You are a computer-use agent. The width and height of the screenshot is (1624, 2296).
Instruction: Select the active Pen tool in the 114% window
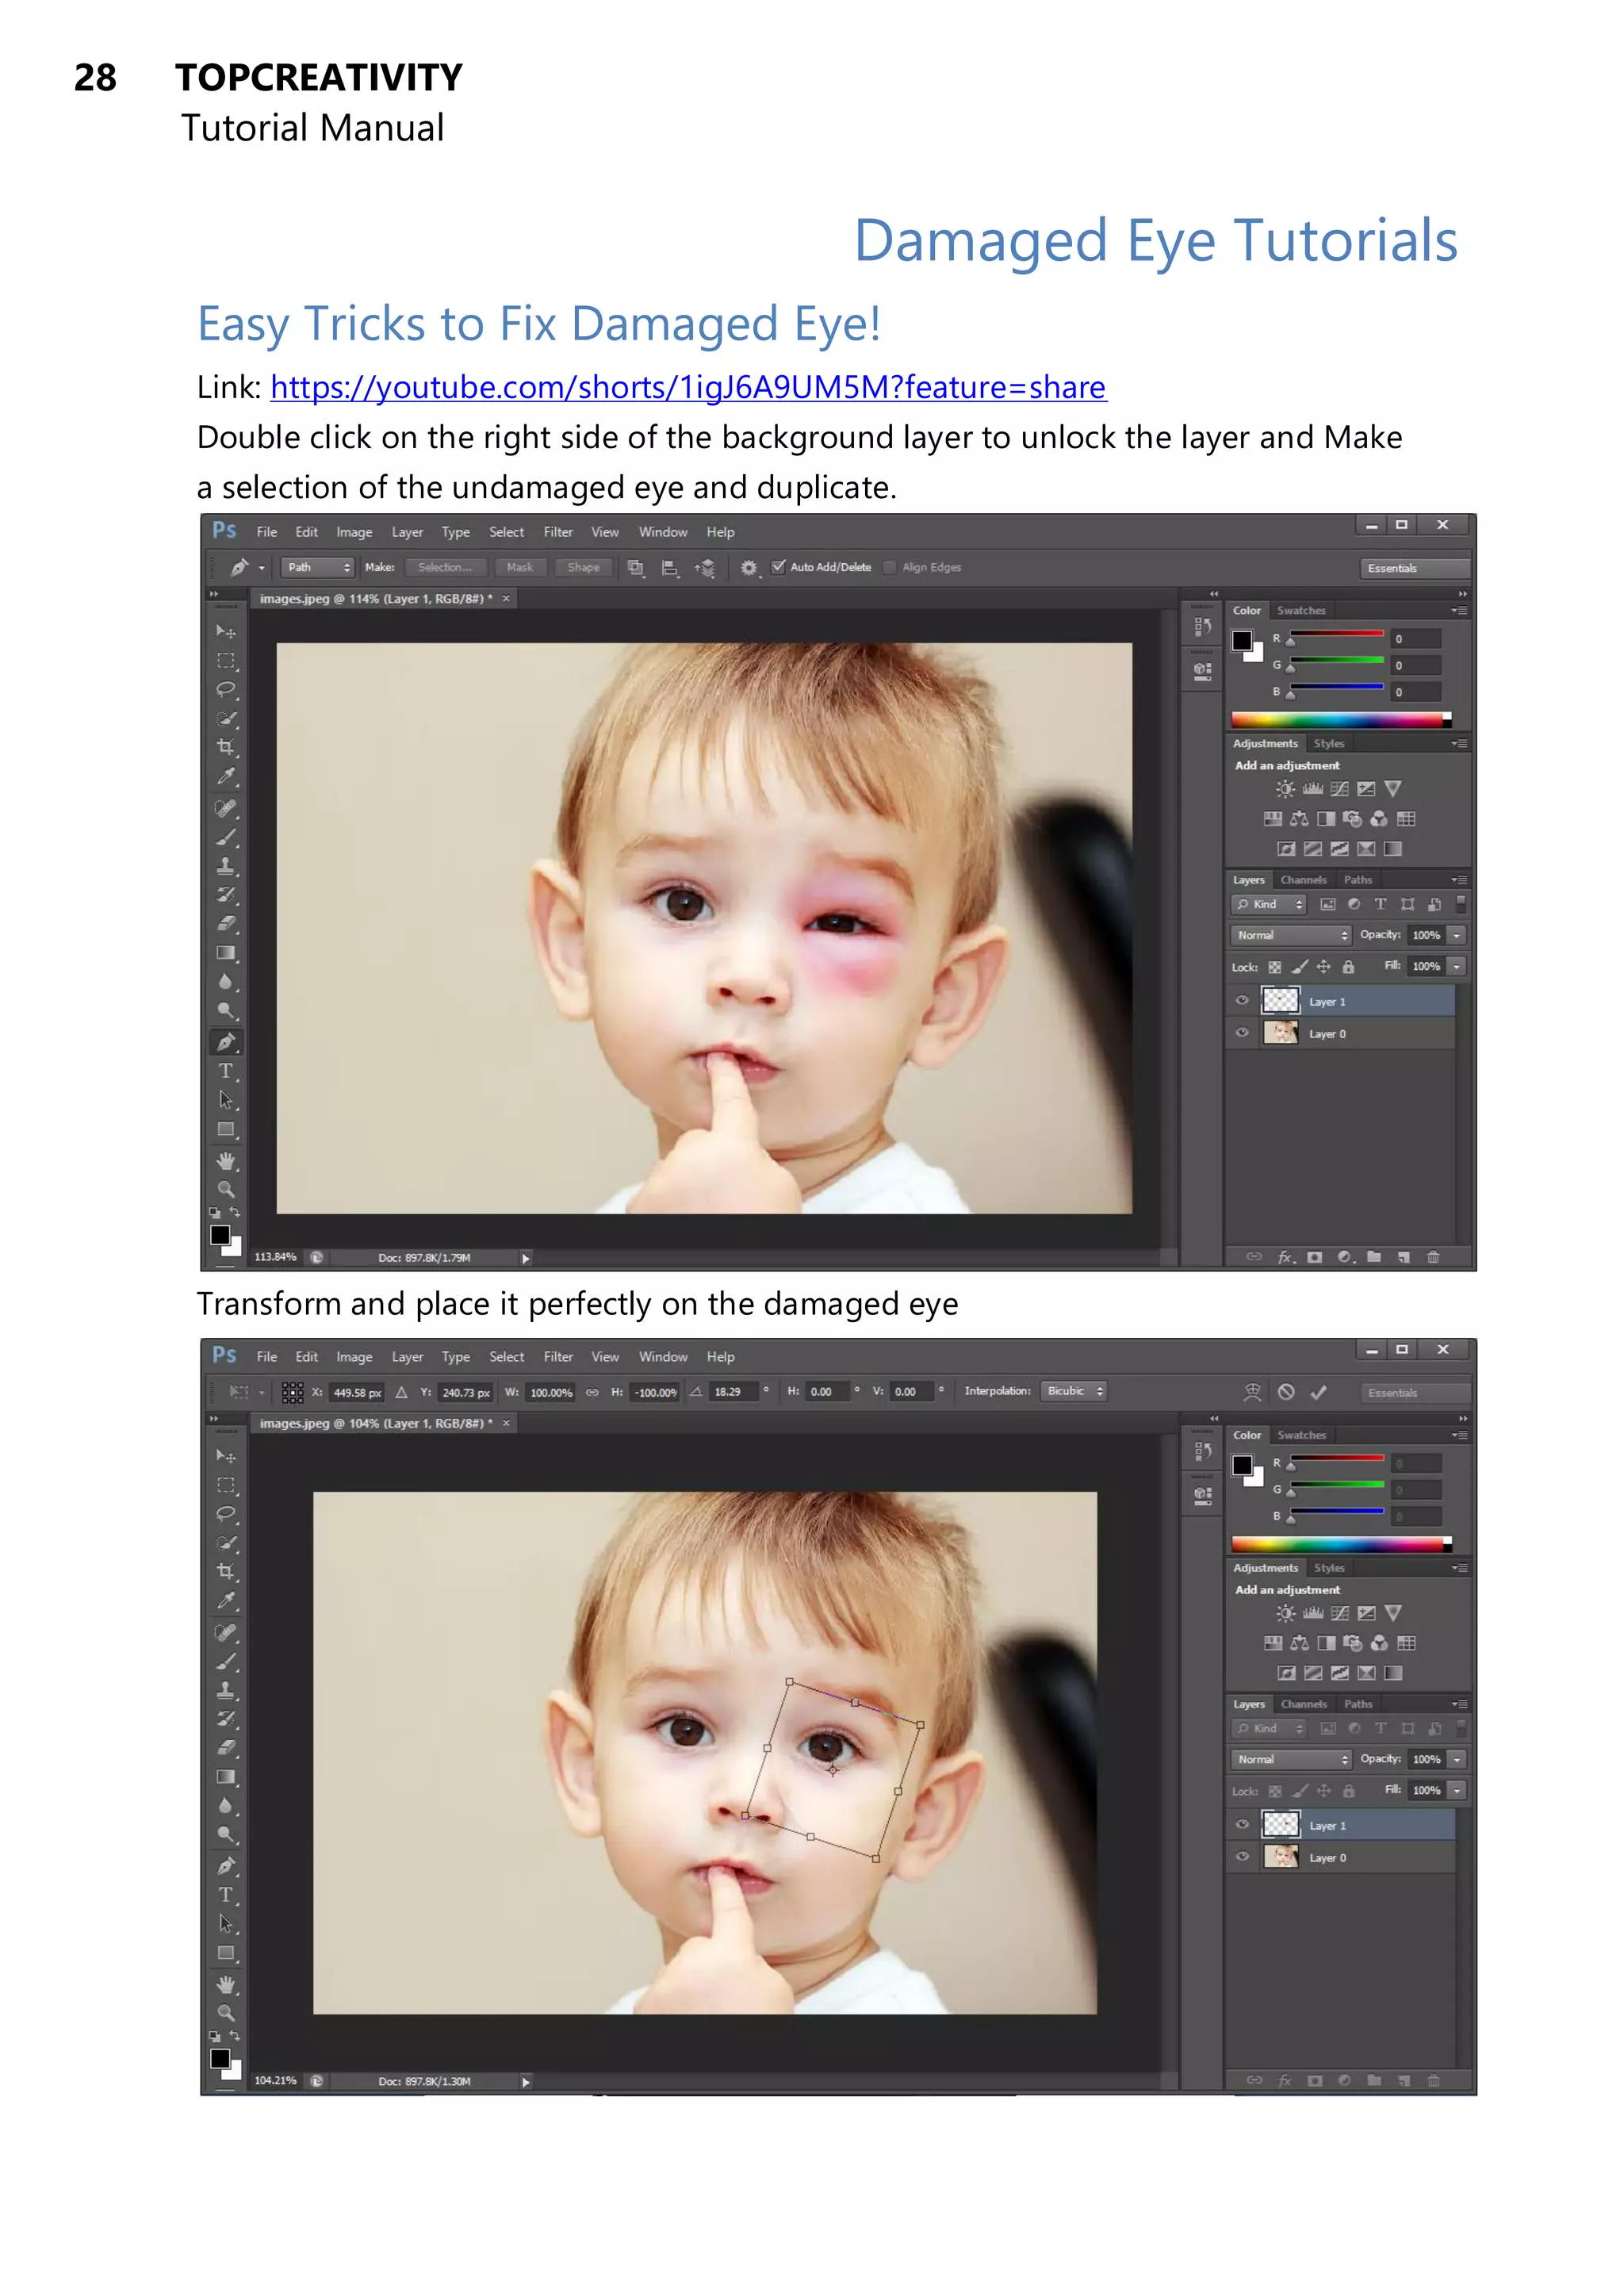[x=226, y=1042]
